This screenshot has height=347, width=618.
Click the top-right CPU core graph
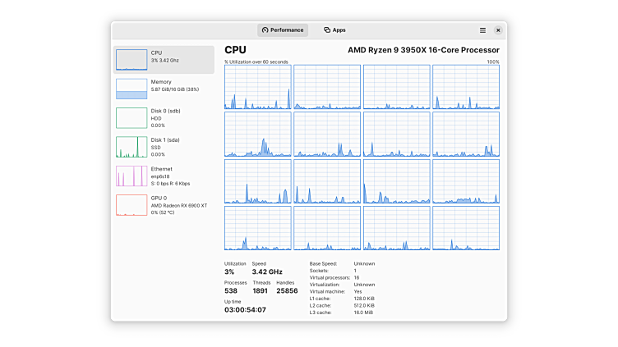(466, 88)
